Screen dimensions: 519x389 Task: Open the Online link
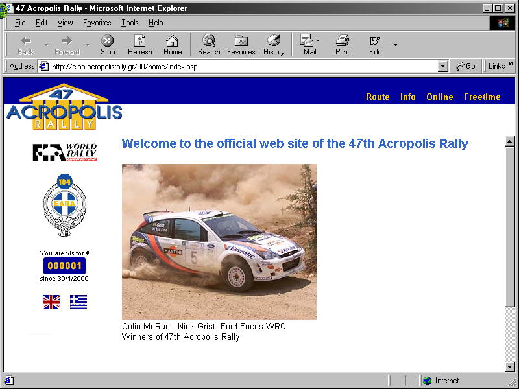(x=440, y=97)
